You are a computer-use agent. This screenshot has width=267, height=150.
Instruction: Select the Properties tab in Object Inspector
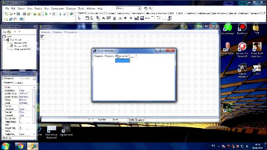click(x=8, y=82)
